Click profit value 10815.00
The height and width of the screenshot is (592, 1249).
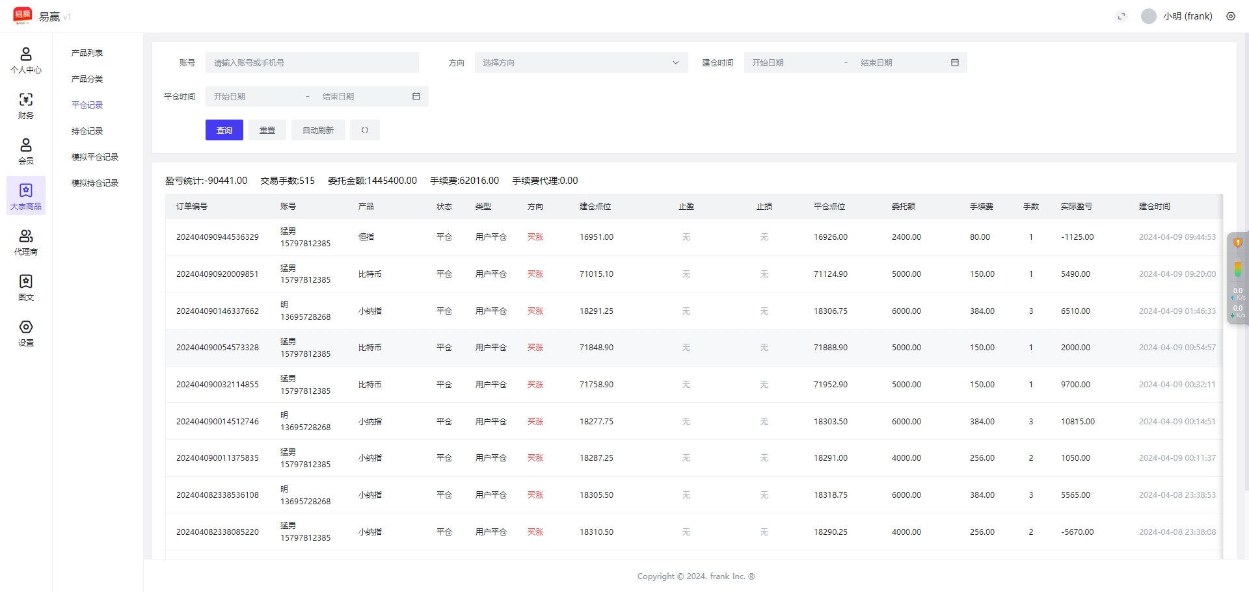[x=1078, y=422]
